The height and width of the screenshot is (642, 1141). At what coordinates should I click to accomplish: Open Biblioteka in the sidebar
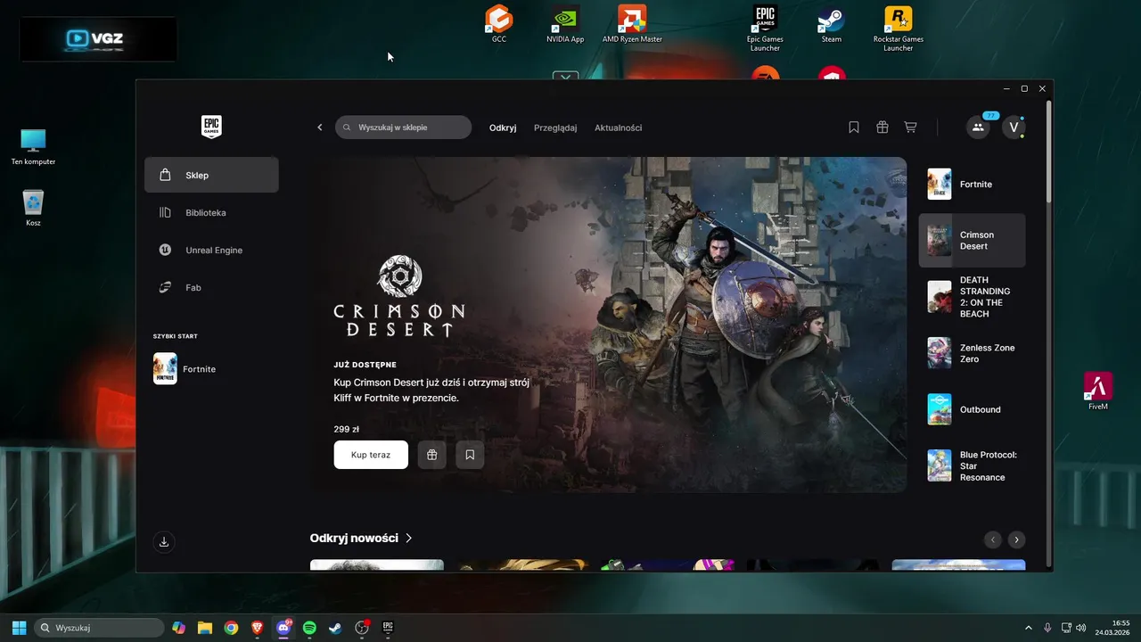(211, 212)
